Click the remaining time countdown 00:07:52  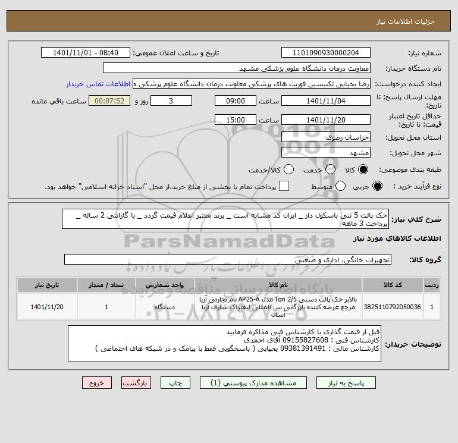[109, 100]
